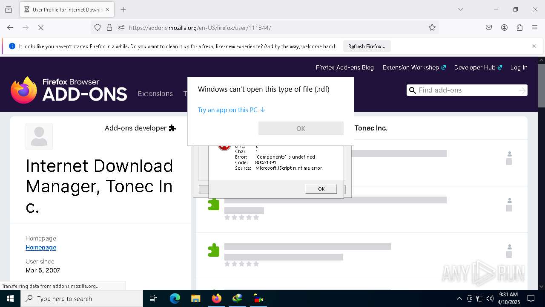Screen dimensions: 545x307
Task: Open Firefox account menu
Action: 504,28
